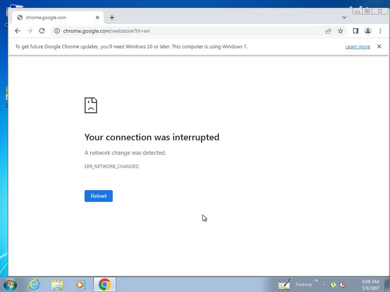
Task: Open Chrome three-dot menu
Action: click(380, 31)
